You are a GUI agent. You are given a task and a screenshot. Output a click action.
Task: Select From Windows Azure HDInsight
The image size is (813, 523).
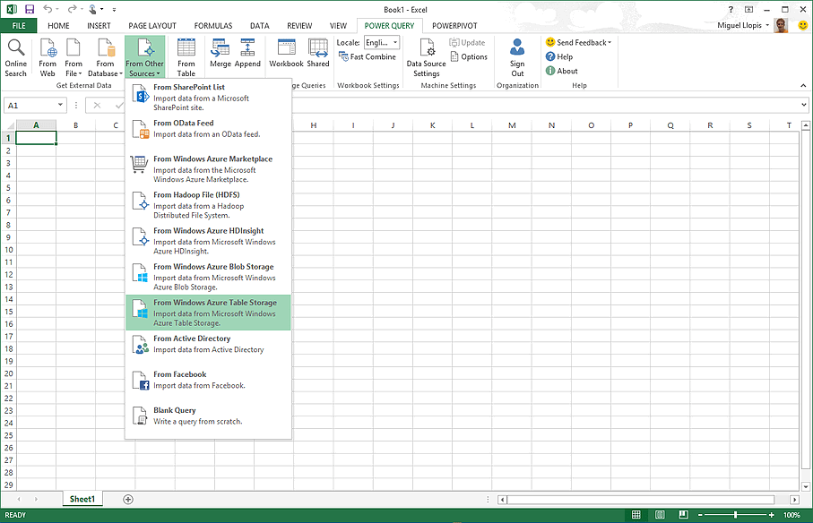point(209,241)
